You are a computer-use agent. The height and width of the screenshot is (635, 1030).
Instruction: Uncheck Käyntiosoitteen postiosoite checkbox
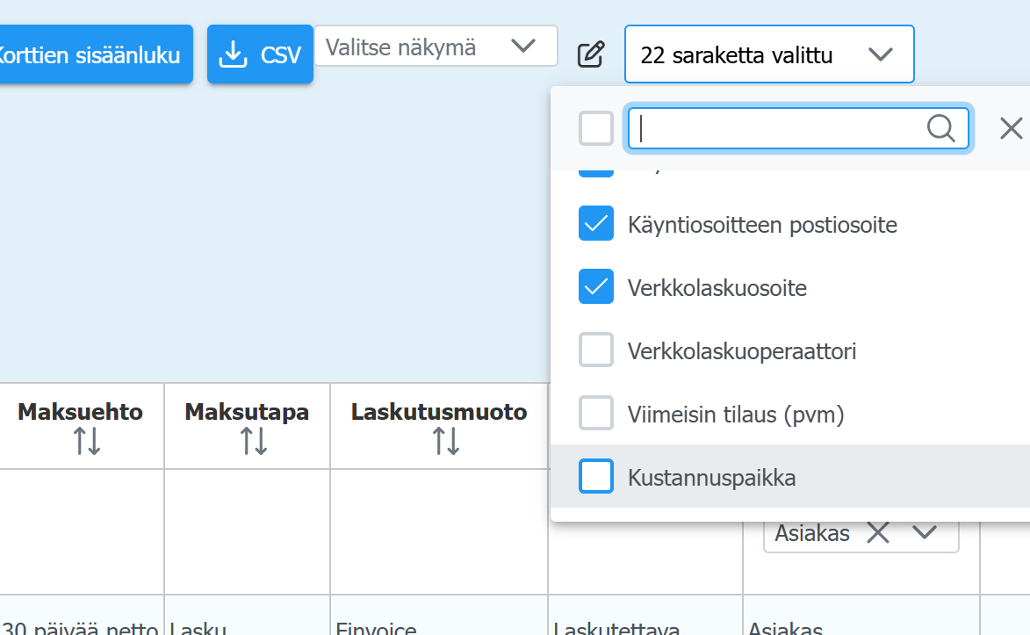click(x=596, y=224)
